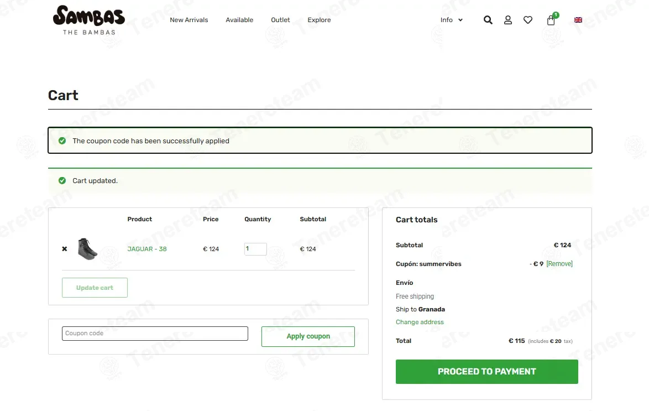Click the Apply coupon button
649x411 pixels.
tap(308, 336)
